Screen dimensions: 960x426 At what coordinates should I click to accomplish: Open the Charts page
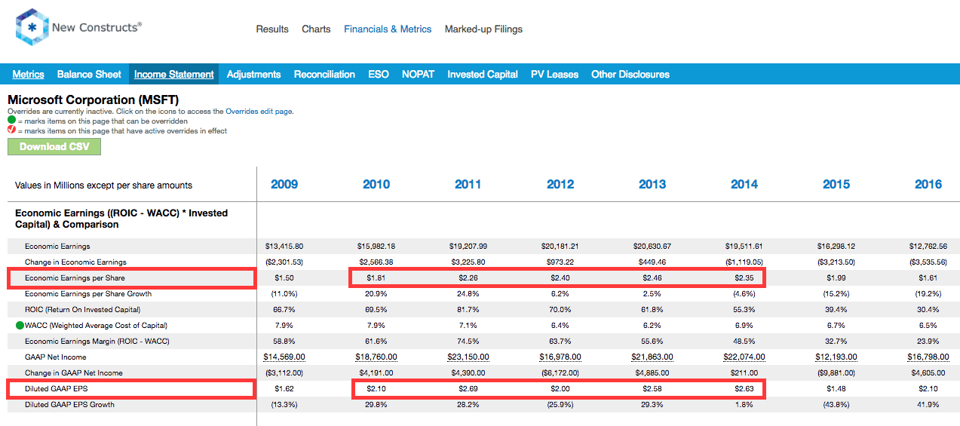(x=316, y=29)
